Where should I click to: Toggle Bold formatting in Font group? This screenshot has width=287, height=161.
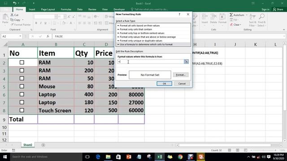(x=36, y=23)
